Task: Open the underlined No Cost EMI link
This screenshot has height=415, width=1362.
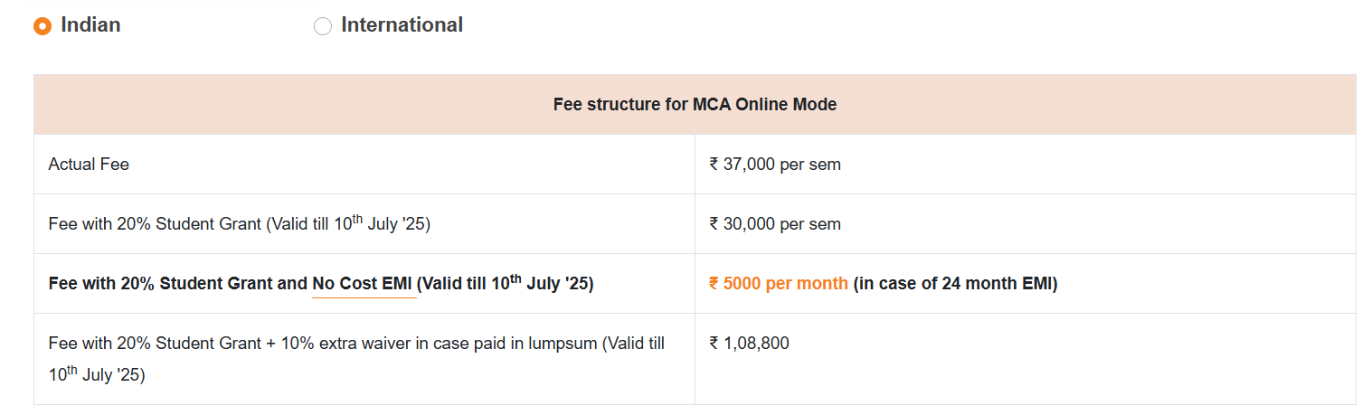Action: [363, 284]
